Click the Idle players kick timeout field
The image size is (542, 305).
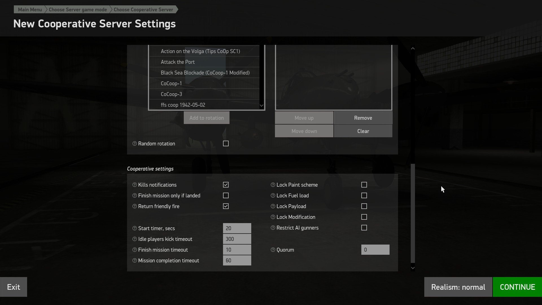coord(237,239)
